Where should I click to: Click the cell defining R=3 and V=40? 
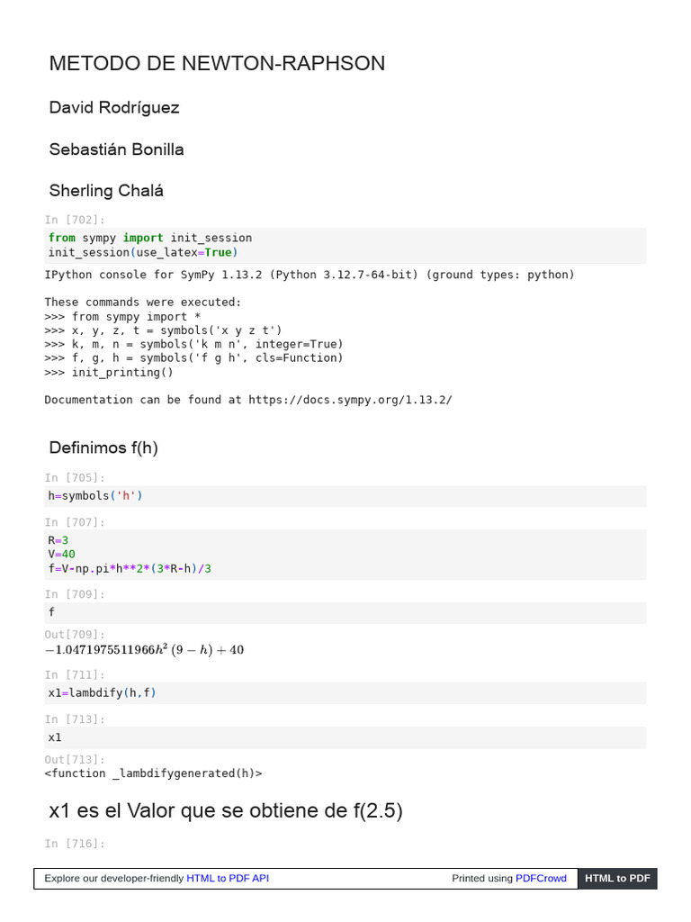pyautogui.click(x=345, y=555)
